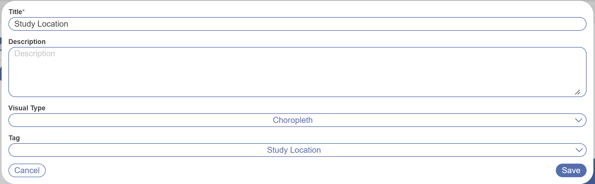Click the chevron arrow on Visual Type
595x184 pixels.
tap(578, 120)
